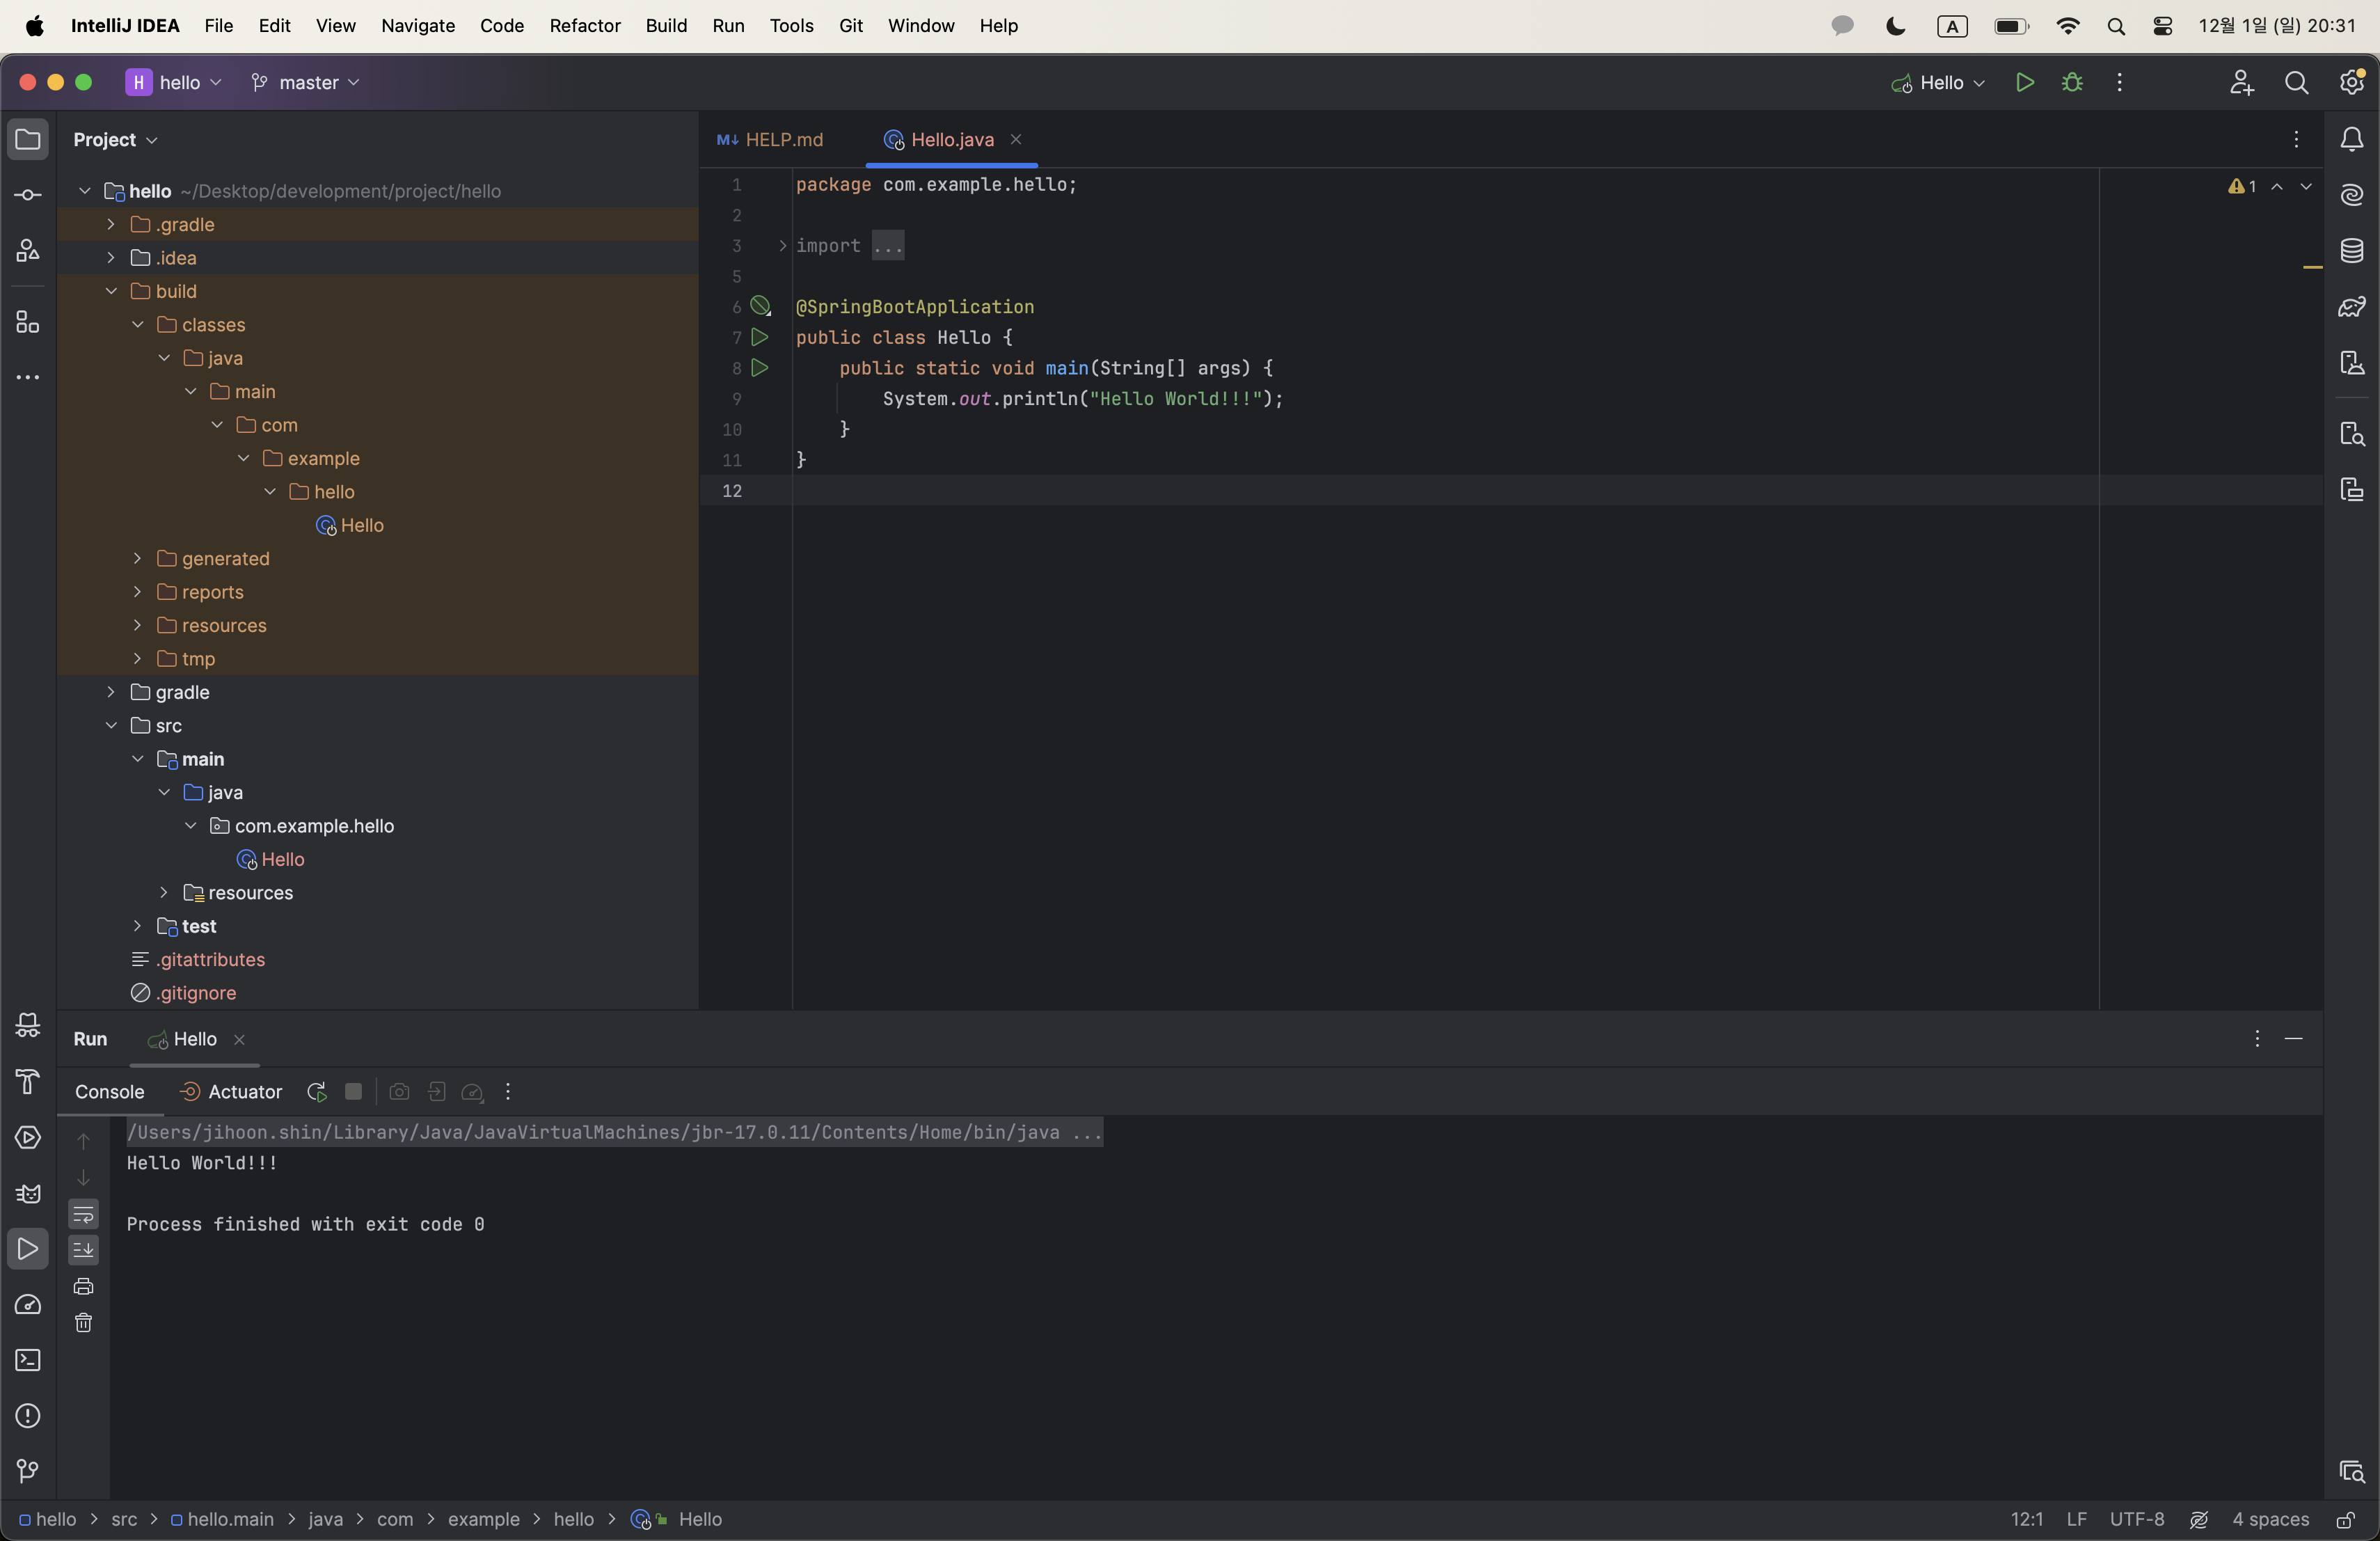The height and width of the screenshot is (1541, 2380).
Task: Click the Debug Hello bug icon
Action: click(2072, 82)
